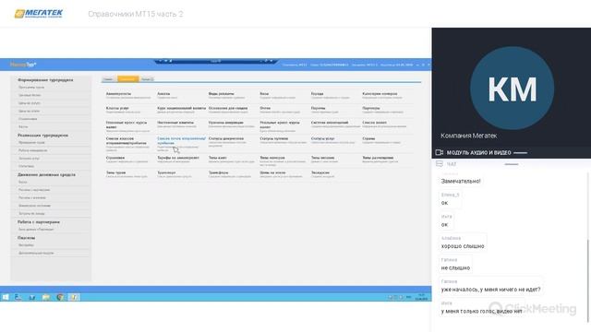
Task: Click the хорошо слышно chat message
Action: pyautogui.click(x=463, y=246)
